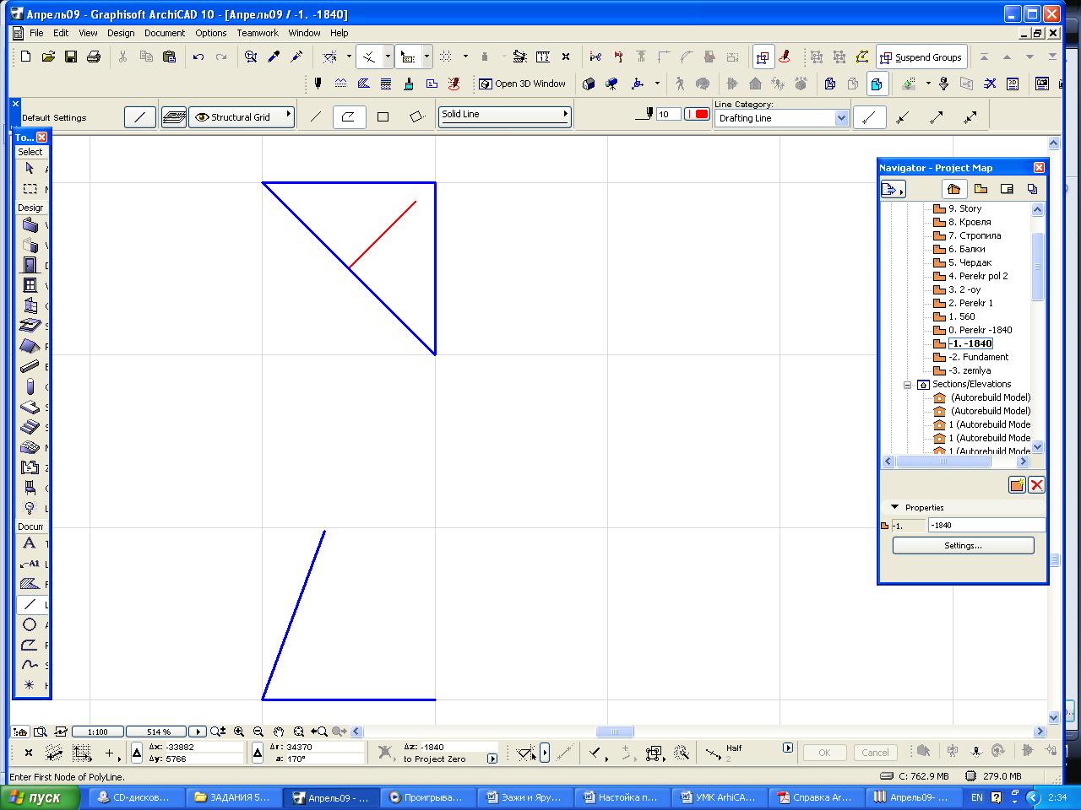Open the line tool settings dialog button

(140, 117)
